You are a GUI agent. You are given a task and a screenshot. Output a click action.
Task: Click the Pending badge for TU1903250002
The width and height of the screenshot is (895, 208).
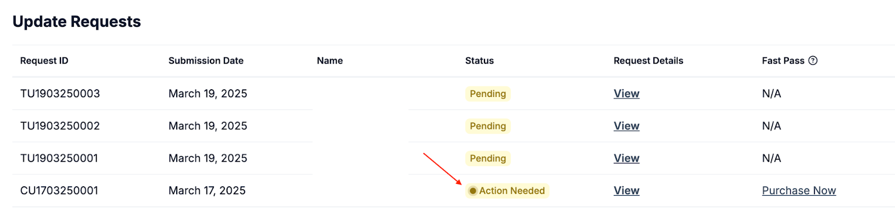click(488, 126)
